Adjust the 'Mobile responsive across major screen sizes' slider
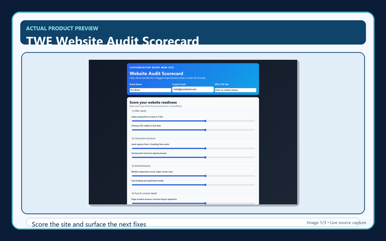Viewport: 386px width, 241px height. pos(193,176)
